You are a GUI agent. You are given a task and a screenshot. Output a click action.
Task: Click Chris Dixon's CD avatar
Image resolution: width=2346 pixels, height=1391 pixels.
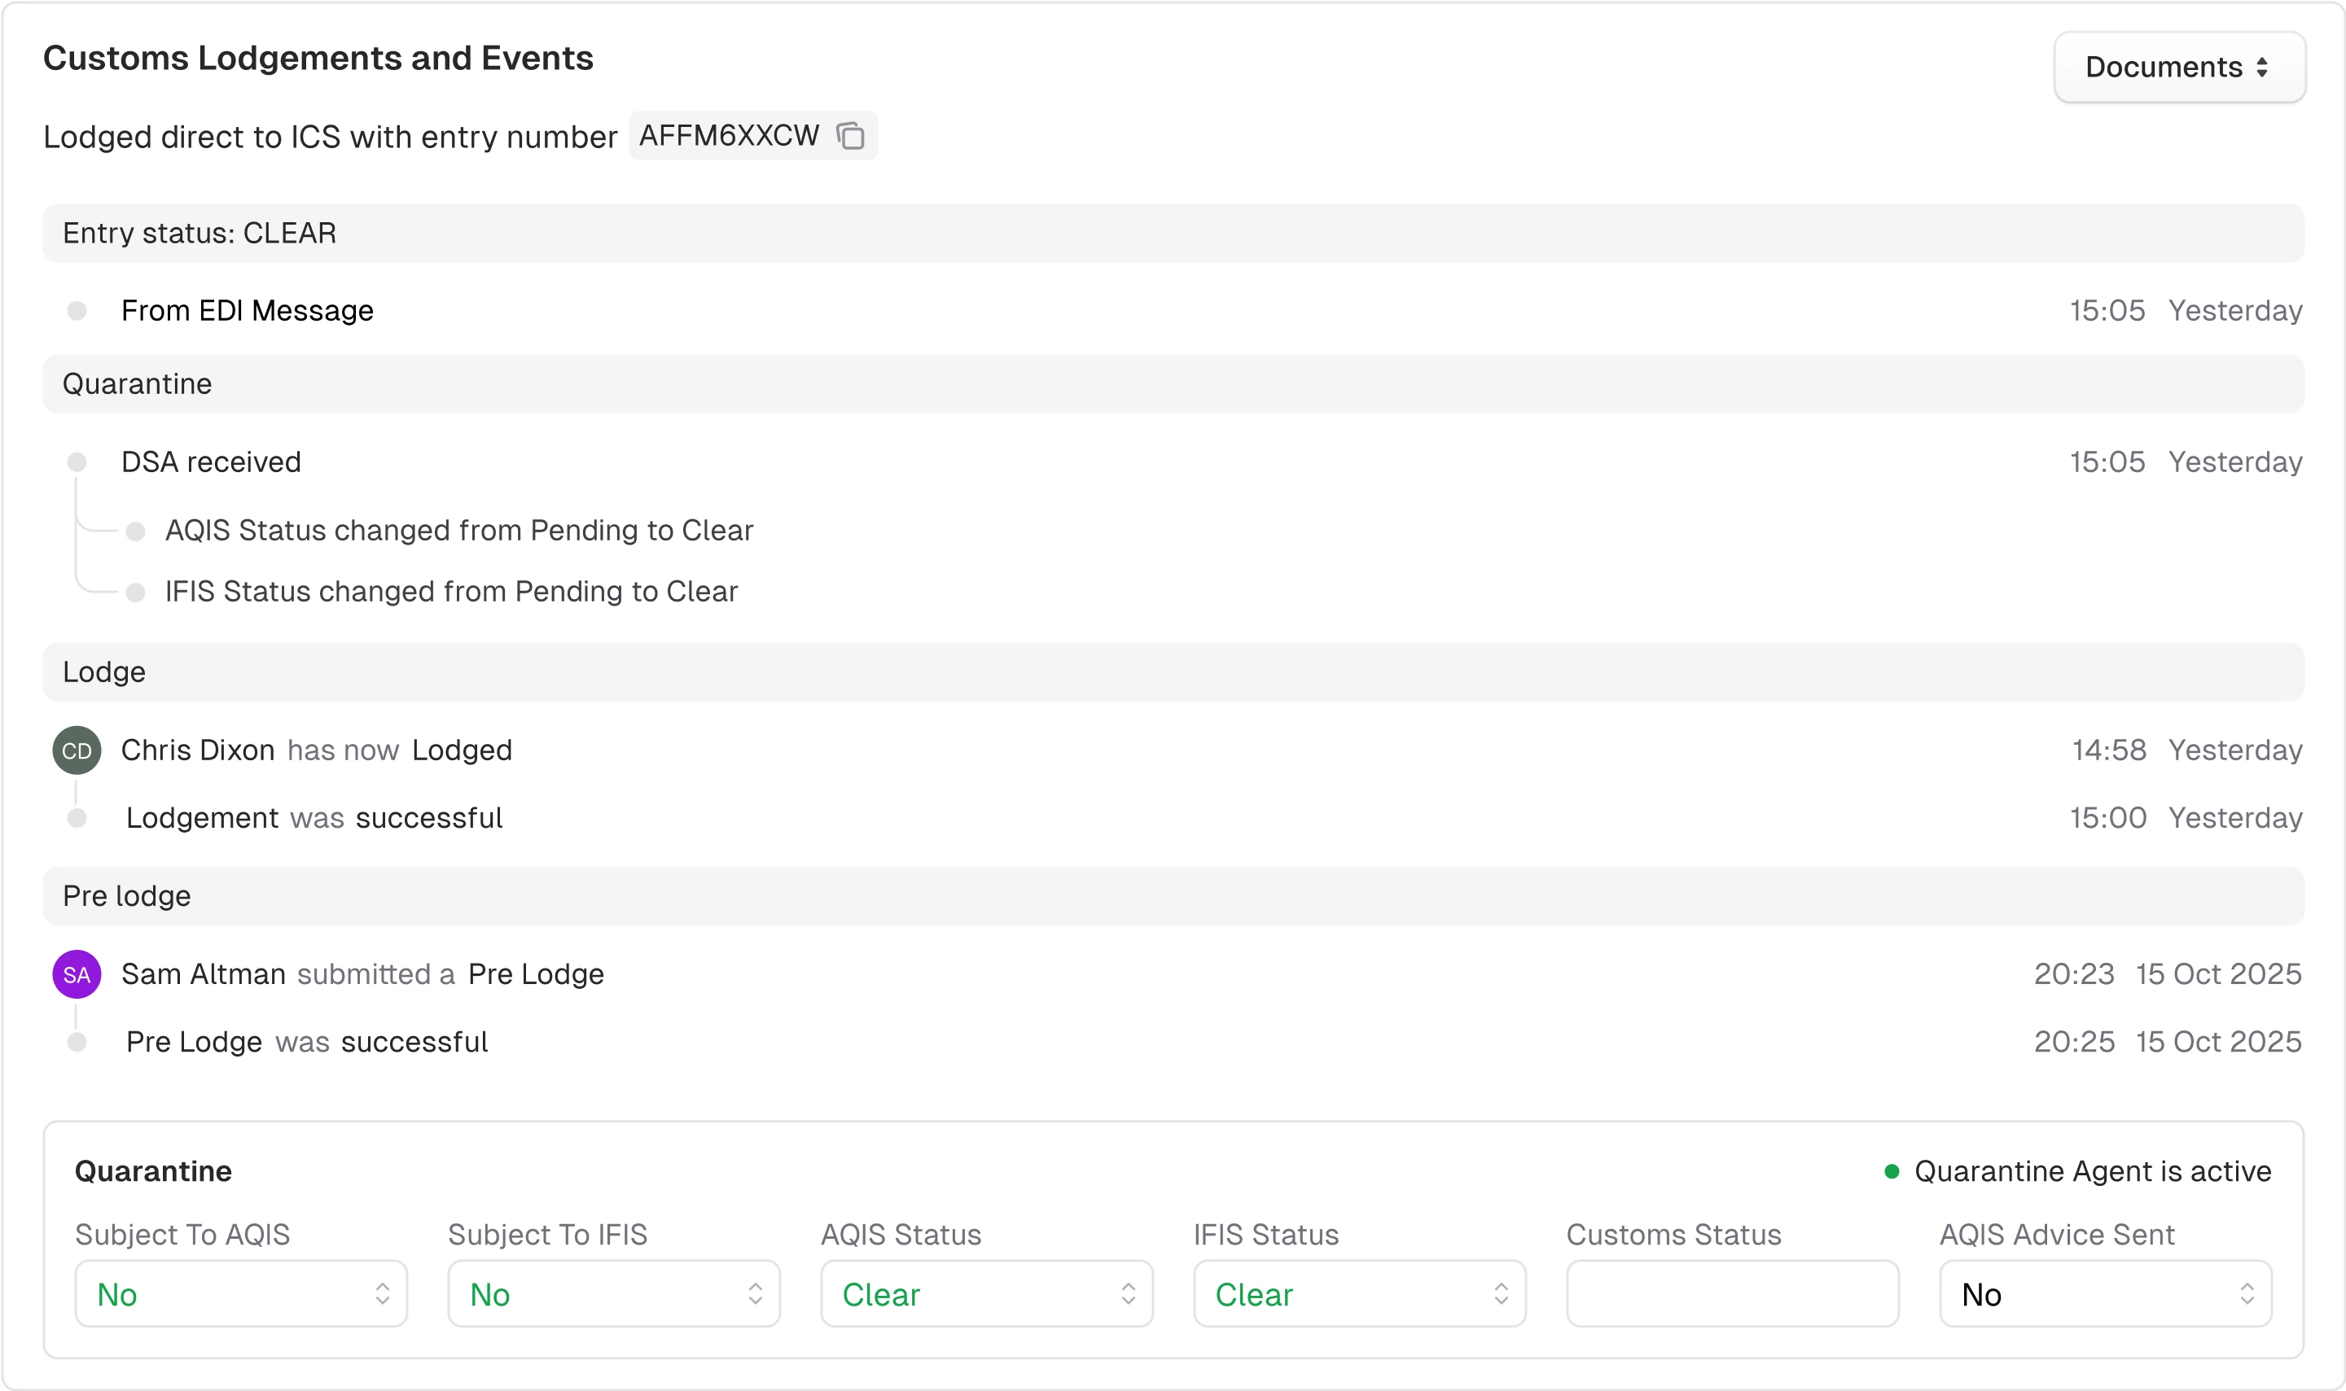point(77,750)
